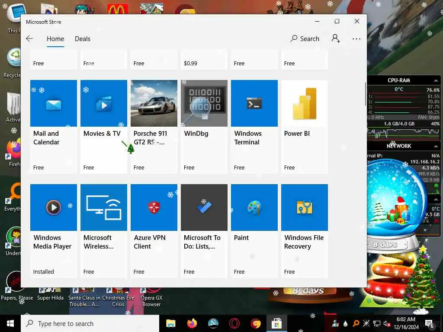The width and height of the screenshot is (443, 332).
Task: Open the Microsoft To Do tile
Action: pyautogui.click(x=204, y=231)
